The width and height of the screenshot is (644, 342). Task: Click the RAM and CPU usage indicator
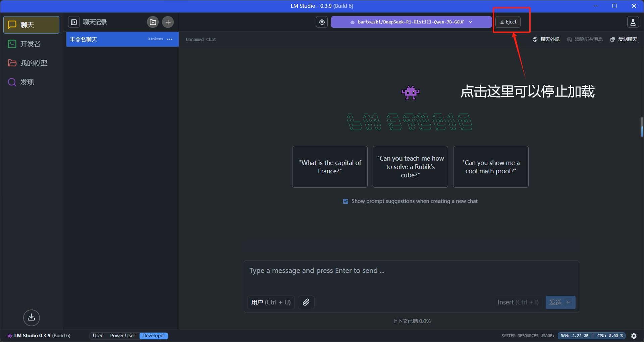click(x=592, y=336)
